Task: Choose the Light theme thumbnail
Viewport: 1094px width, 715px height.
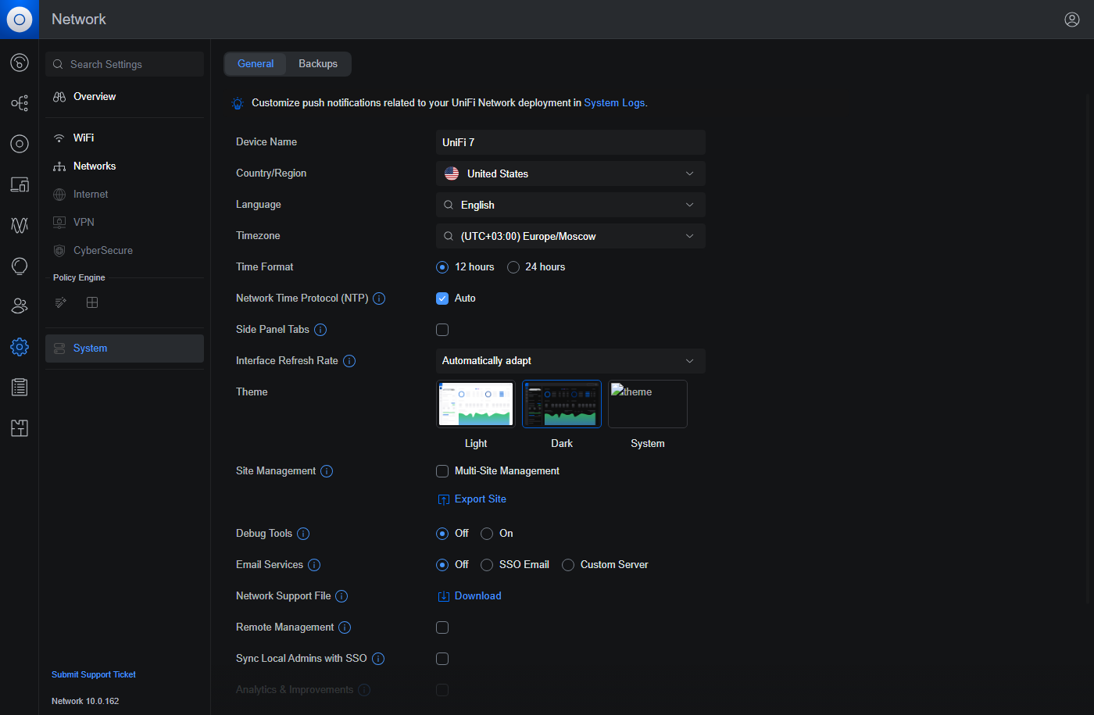Action: (x=476, y=404)
